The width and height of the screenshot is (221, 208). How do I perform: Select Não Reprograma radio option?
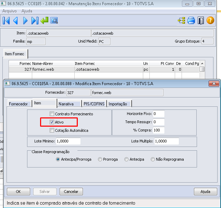(x=152, y=159)
